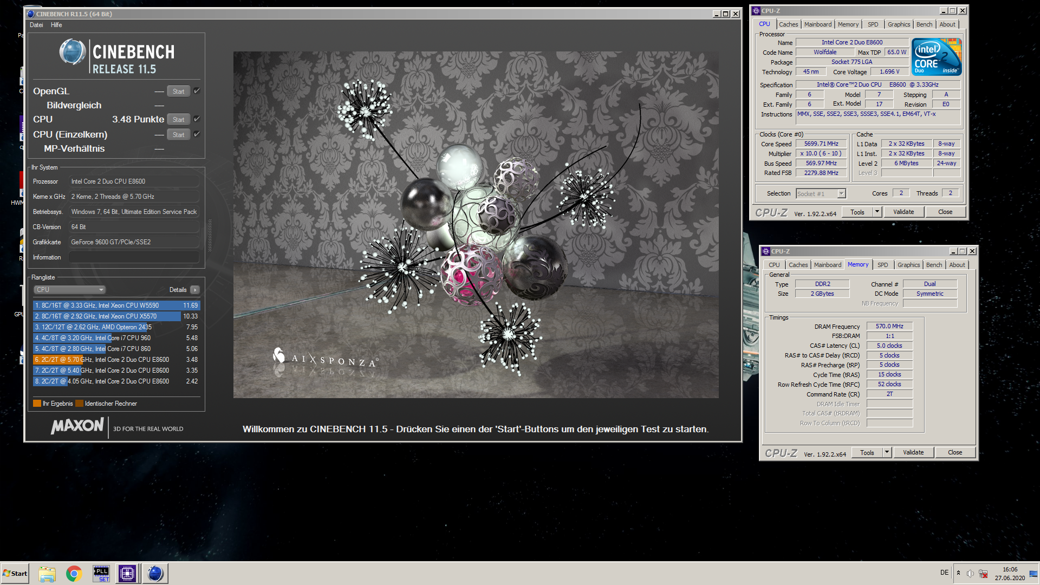Image resolution: width=1040 pixels, height=585 pixels.
Task: Open Windows Explorer from taskbar
Action: (47, 573)
